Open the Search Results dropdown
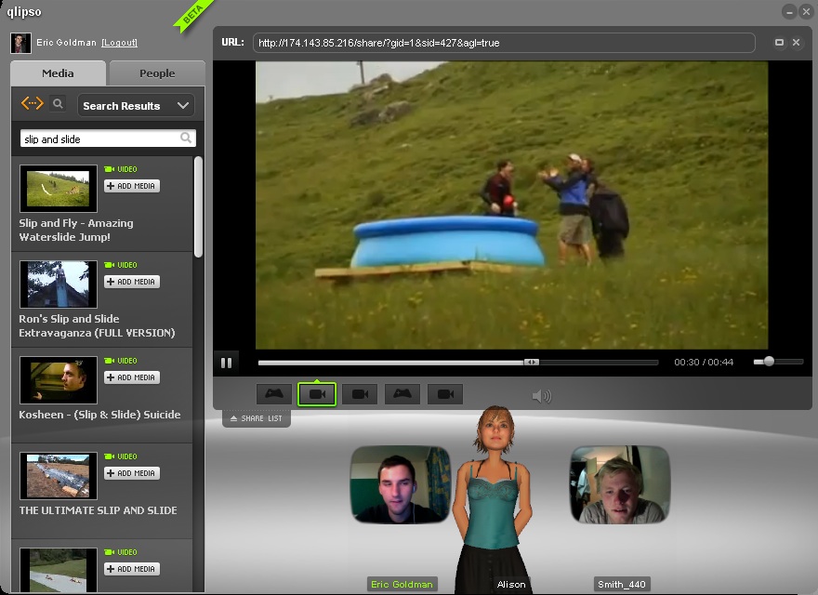 pyautogui.click(x=136, y=106)
